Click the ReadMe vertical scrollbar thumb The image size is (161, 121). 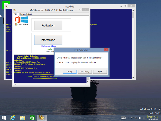point(133,15)
